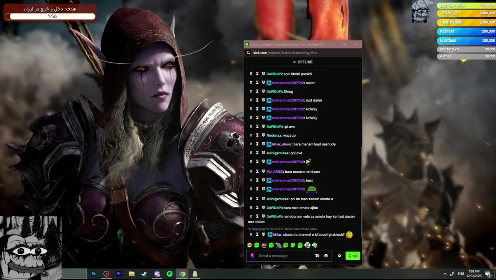Image resolution: width=496 pixels, height=280 pixels.
Task: Send message with green Chat button
Action: click(x=353, y=255)
